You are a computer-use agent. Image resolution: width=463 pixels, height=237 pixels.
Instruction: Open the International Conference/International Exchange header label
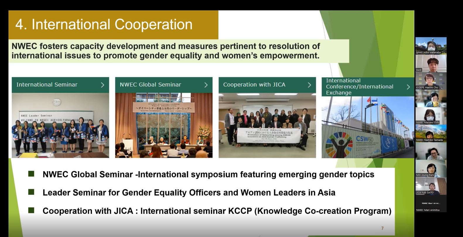pyautogui.click(x=360, y=87)
